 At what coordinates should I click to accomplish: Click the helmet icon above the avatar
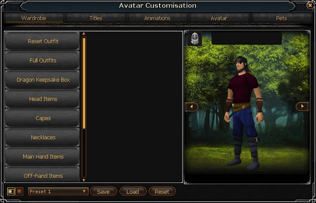(x=195, y=38)
